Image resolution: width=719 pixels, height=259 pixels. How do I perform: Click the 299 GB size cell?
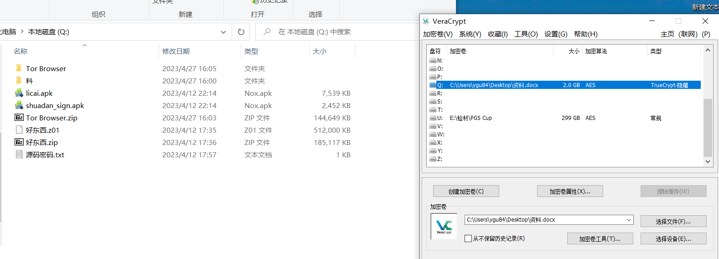pos(571,118)
